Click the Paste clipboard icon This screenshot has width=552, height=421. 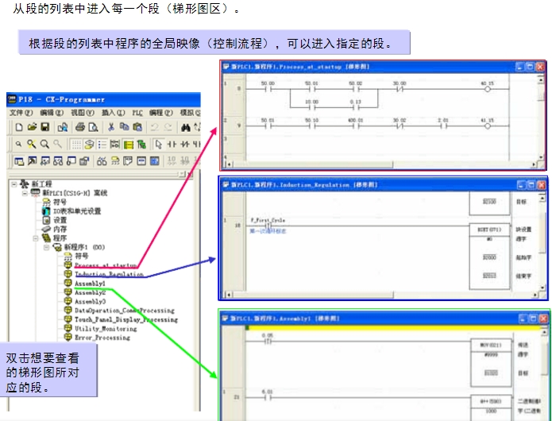tap(137, 127)
